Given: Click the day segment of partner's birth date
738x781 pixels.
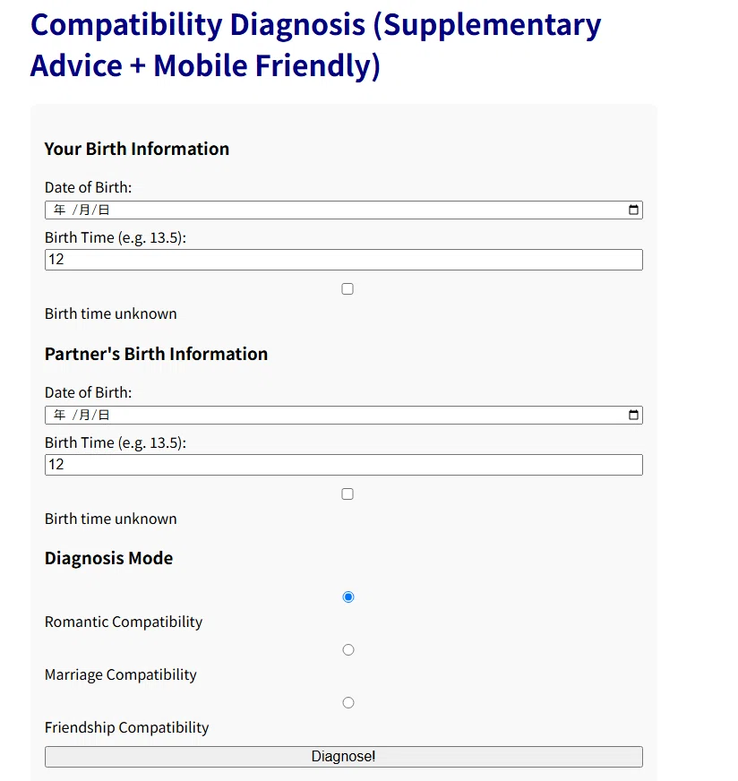Looking at the screenshot, I should coord(104,415).
